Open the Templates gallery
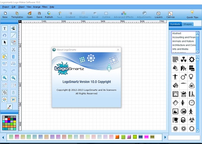Viewport: 202px width, 144px height. coord(17,15)
